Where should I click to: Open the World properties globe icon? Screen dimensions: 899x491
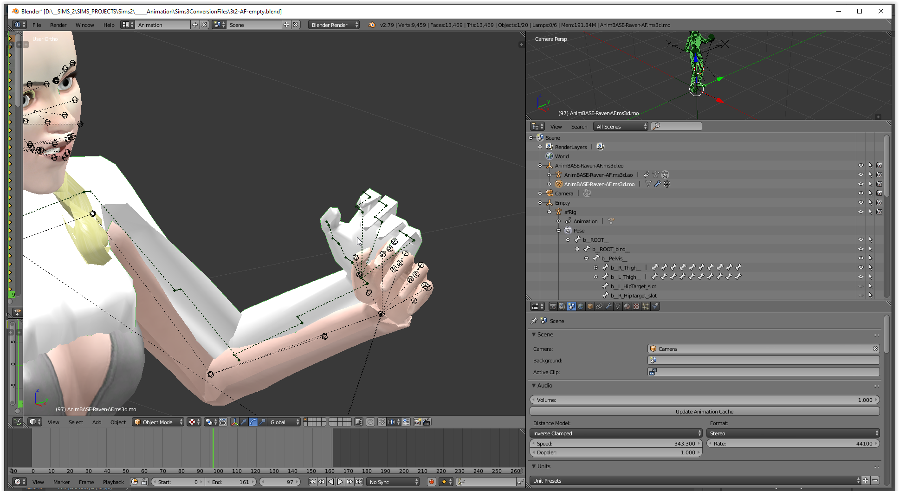[581, 306]
